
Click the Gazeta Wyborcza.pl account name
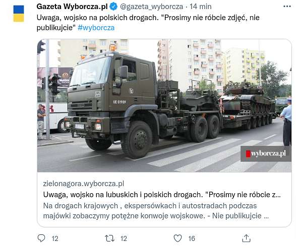click(72, 7)
